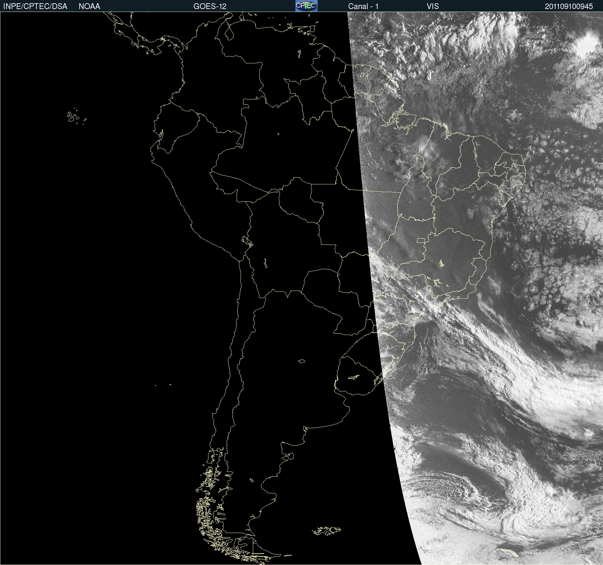
Task: Click the VIS channel label
Action: click(x=433, y=6)
